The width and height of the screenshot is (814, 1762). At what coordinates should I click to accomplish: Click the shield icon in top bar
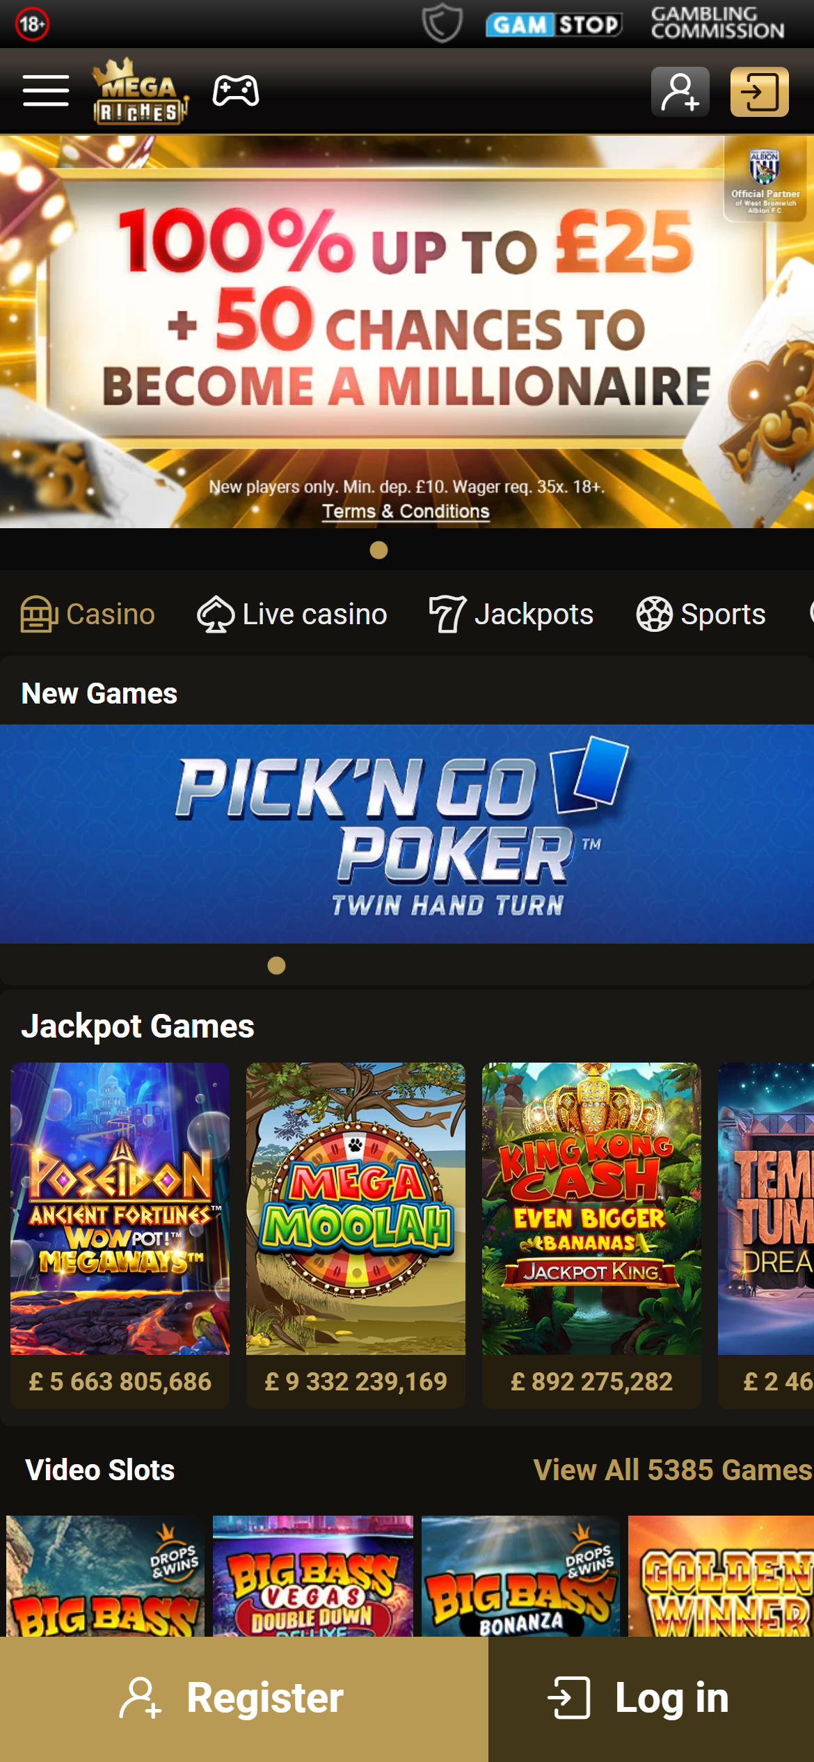click(442, 23)
